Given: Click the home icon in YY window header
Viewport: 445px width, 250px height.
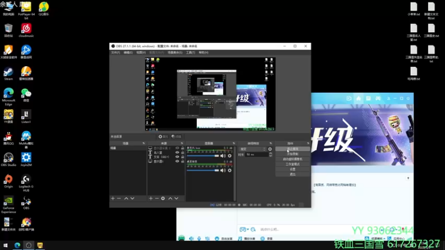Looking at the screenshot, I should 359,98.
